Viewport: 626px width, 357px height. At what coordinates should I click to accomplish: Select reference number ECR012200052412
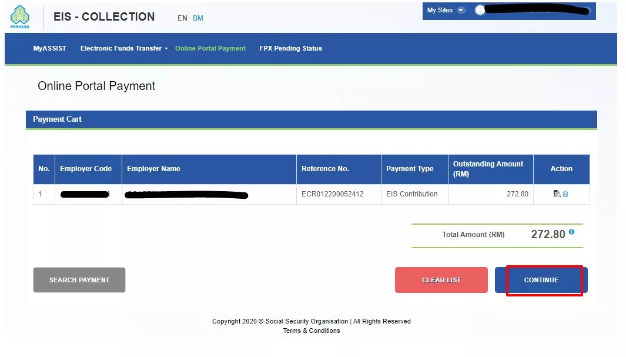(x=333, y=194)
